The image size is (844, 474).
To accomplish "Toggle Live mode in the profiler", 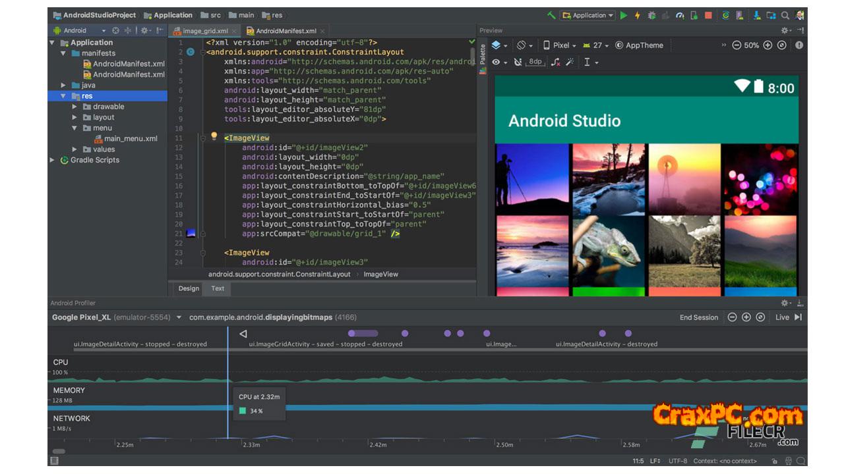I will [789, 317].
